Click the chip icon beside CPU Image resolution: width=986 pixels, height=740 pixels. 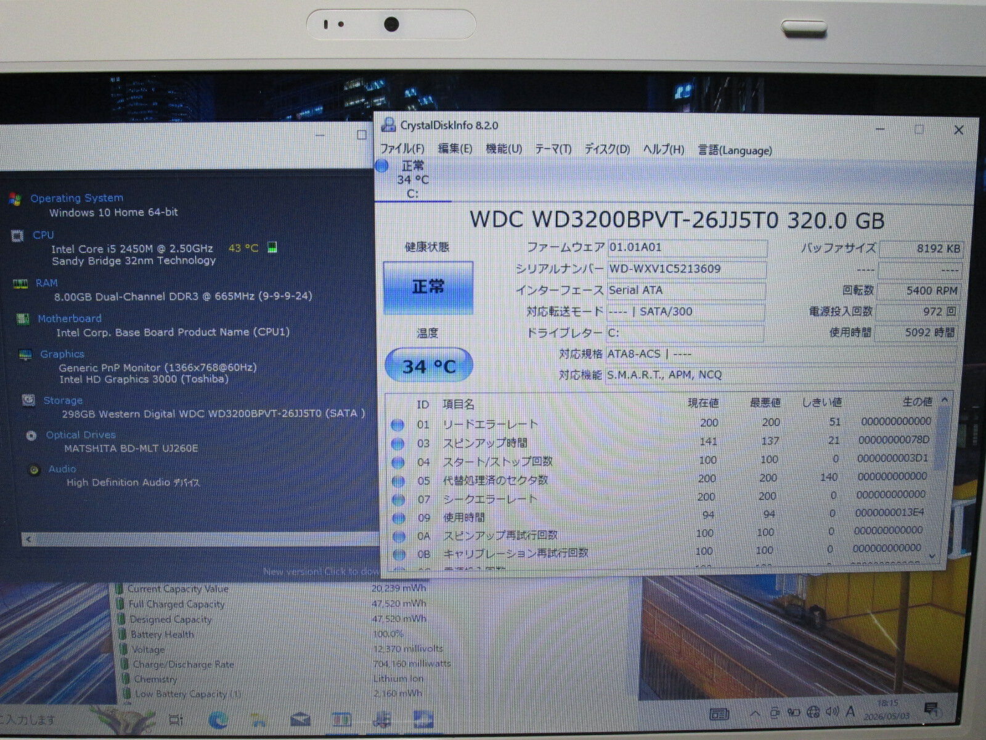17,236
